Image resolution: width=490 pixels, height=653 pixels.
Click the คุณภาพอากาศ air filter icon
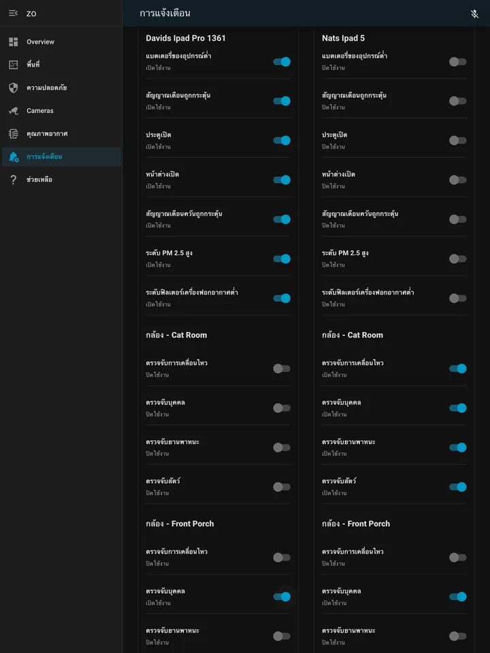(14, 134)
